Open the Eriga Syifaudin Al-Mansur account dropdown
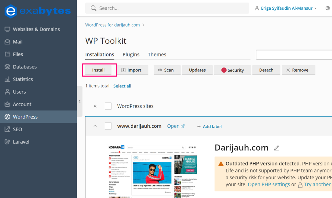The height and width of the screenshot is (198, 332). point(285,8)
